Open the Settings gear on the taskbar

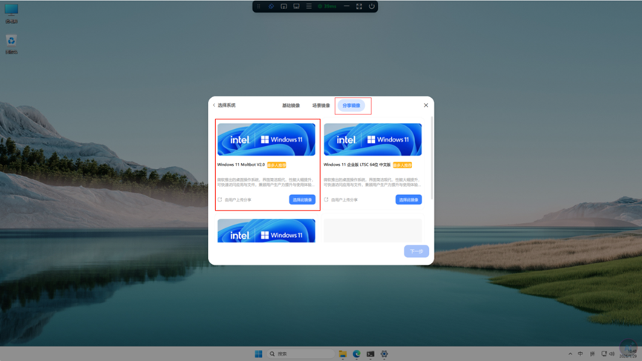[x=384, y=354]
